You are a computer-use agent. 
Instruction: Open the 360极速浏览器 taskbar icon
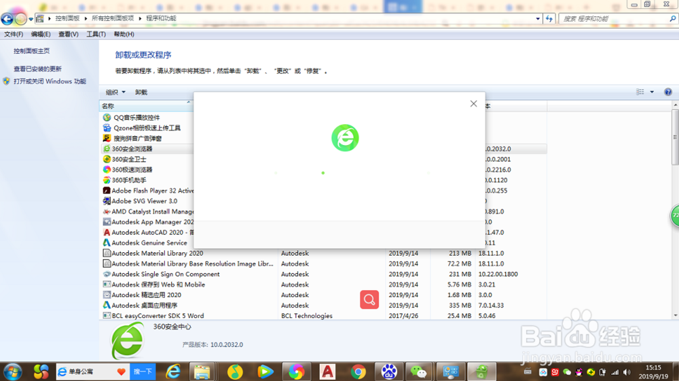297,372
